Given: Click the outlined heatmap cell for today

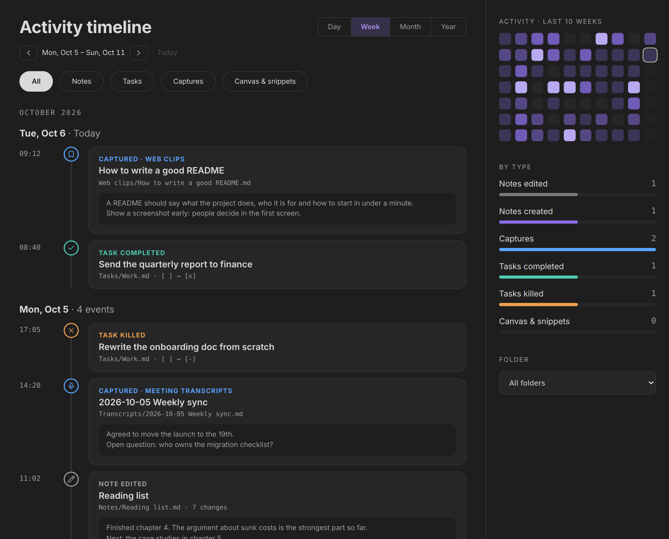Looking at the screenshot, I should pyautogui.click(x=650, y=55).
